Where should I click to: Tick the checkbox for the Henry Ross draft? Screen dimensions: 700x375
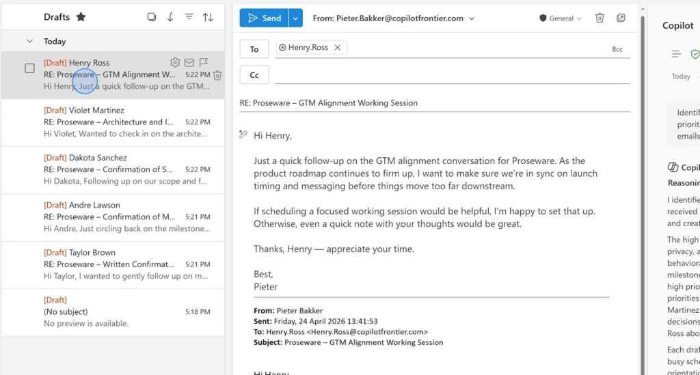29,68
